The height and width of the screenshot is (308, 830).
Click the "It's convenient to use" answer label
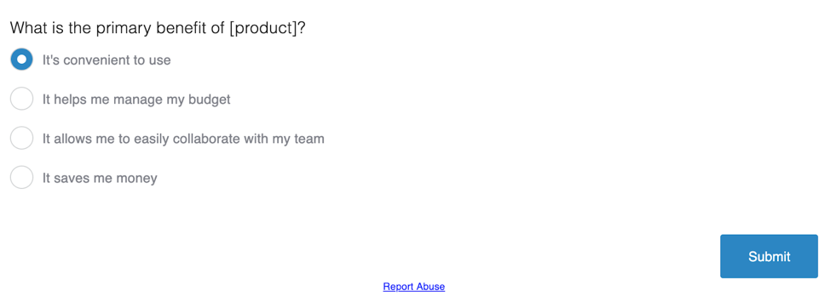(x=107, y=60)
